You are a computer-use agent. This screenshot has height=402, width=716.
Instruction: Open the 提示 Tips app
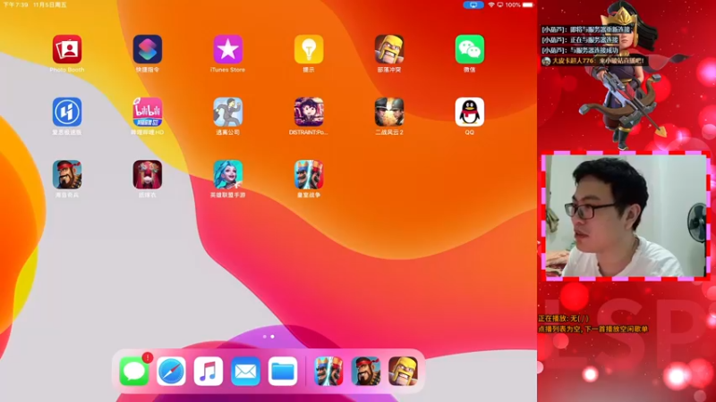[x=309, y=49]
